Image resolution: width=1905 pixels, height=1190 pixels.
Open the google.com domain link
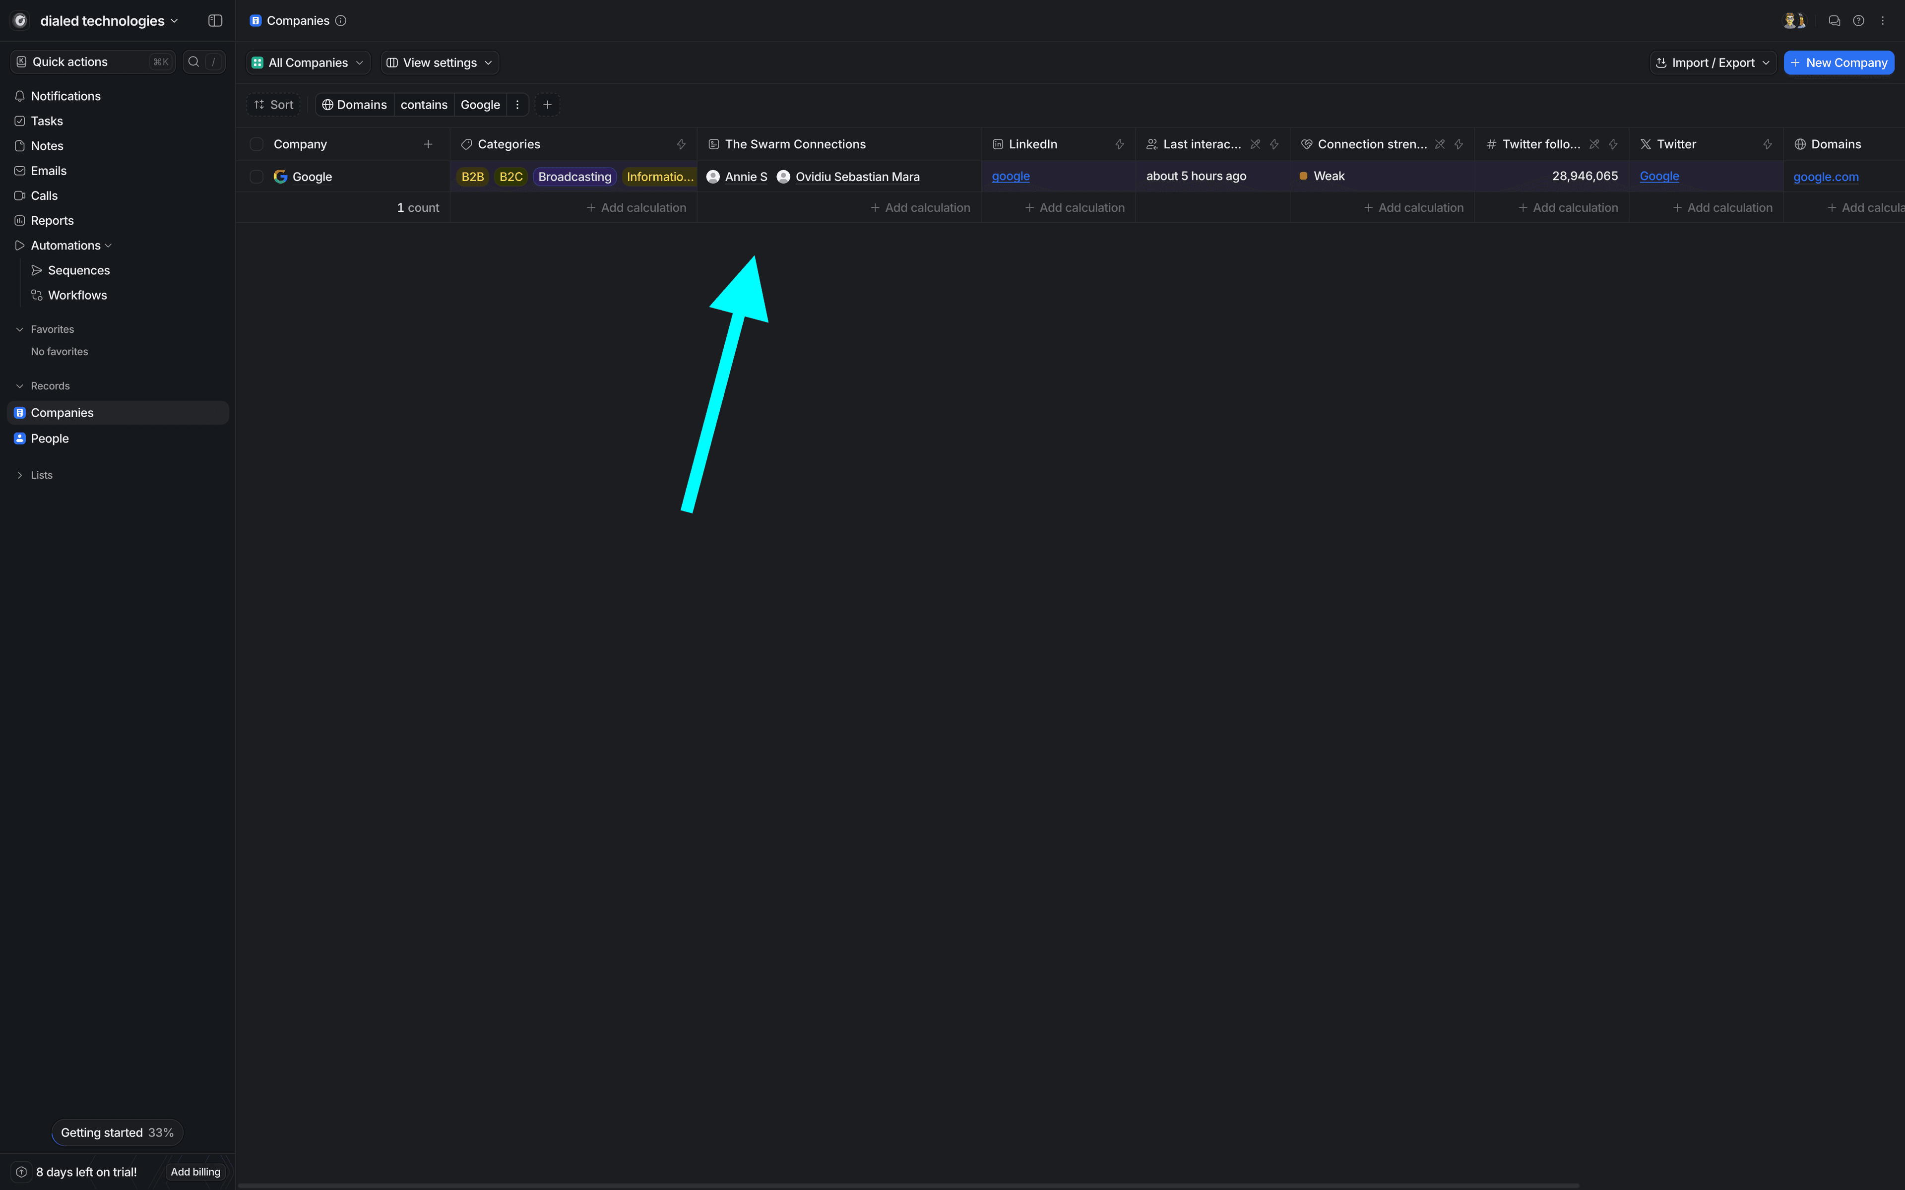(1826, 176)
